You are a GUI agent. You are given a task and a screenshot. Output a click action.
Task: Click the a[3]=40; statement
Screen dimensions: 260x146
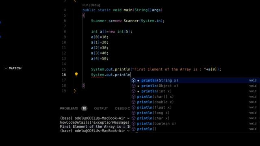coord(100,53)
